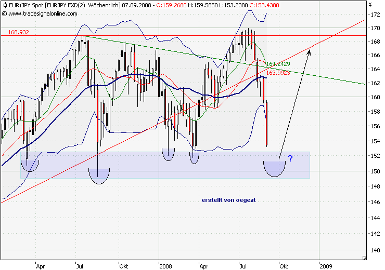
Task: Click the green 164.2429 indicator value
Action: pyautogui.click(x=278, y=64)
